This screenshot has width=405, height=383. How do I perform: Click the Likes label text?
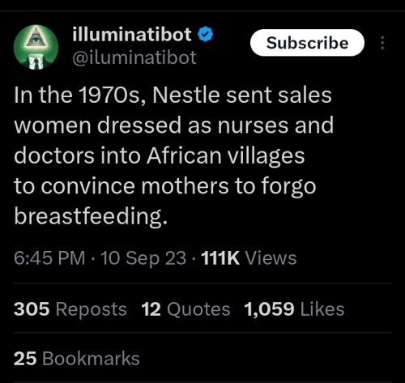(322, 309)
